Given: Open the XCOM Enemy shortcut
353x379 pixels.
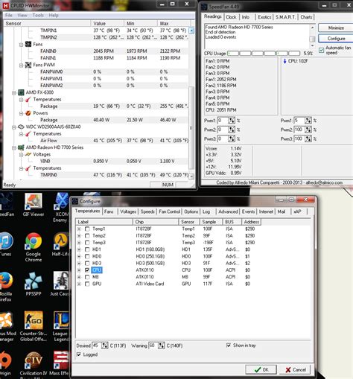Looking at the screenshot, I should (60, 207).
